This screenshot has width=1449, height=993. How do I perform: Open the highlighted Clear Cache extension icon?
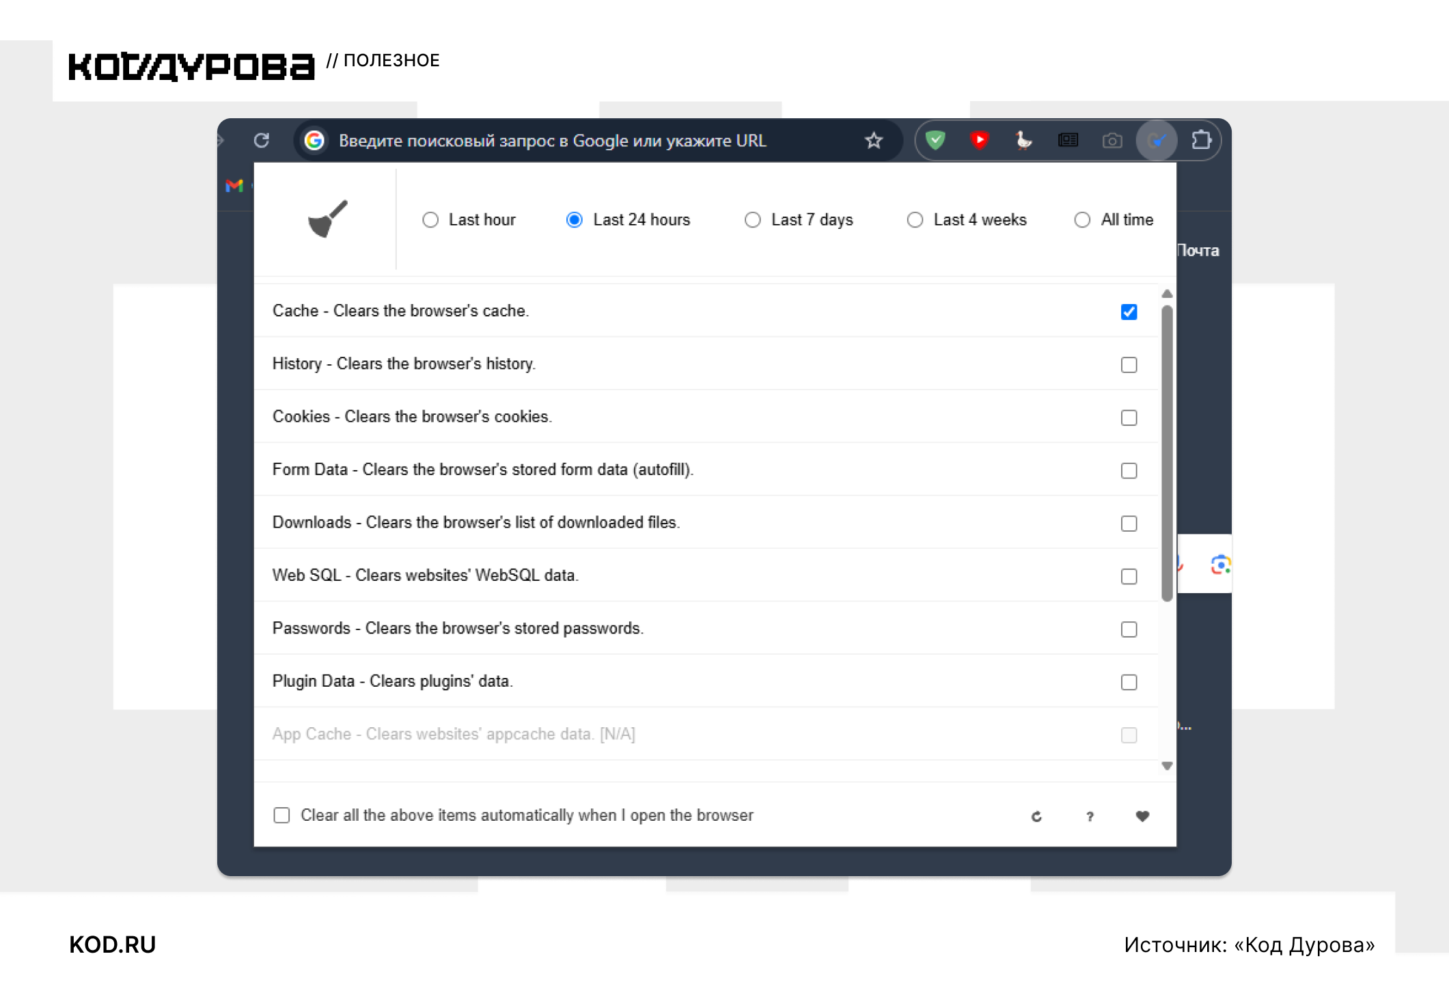point(1156,141)
